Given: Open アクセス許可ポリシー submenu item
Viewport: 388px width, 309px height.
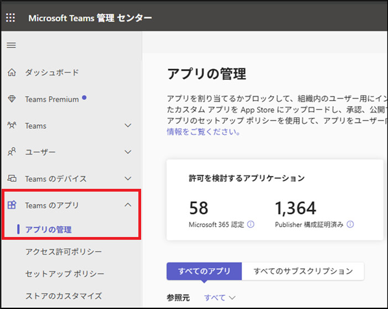Looking at the screenshot, I should pos(64,251).
